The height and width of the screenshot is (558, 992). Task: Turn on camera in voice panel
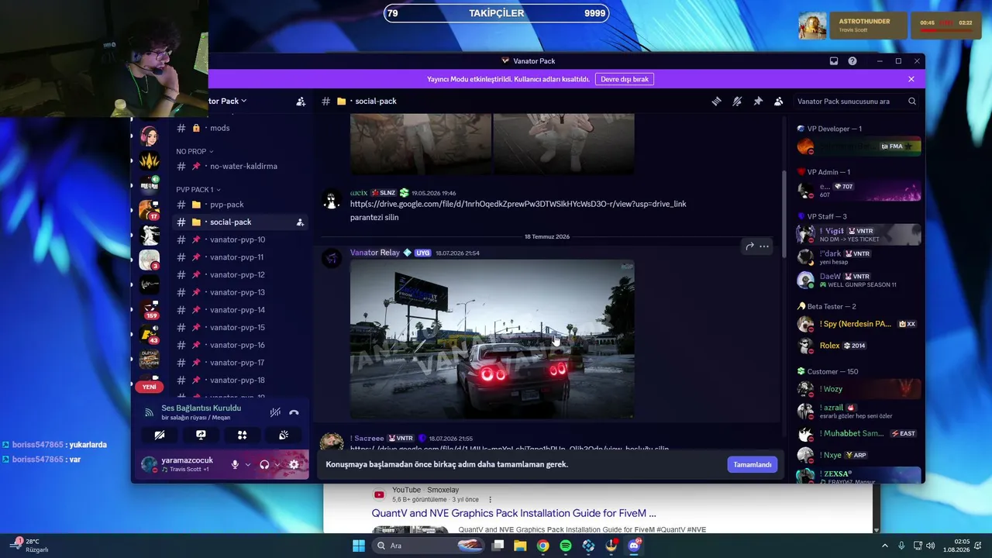pos(160,436)
